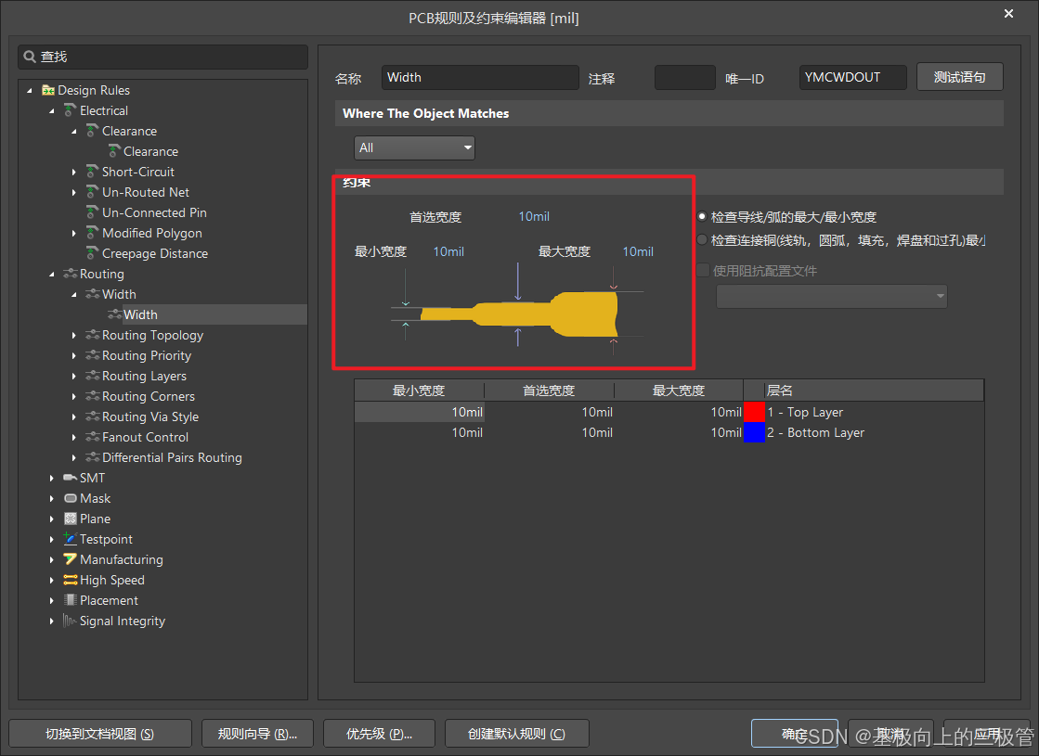This screenshot has width=1039, height=756.
Task: Expand the Routing Topology node
Action: click(x=73, y=336)
